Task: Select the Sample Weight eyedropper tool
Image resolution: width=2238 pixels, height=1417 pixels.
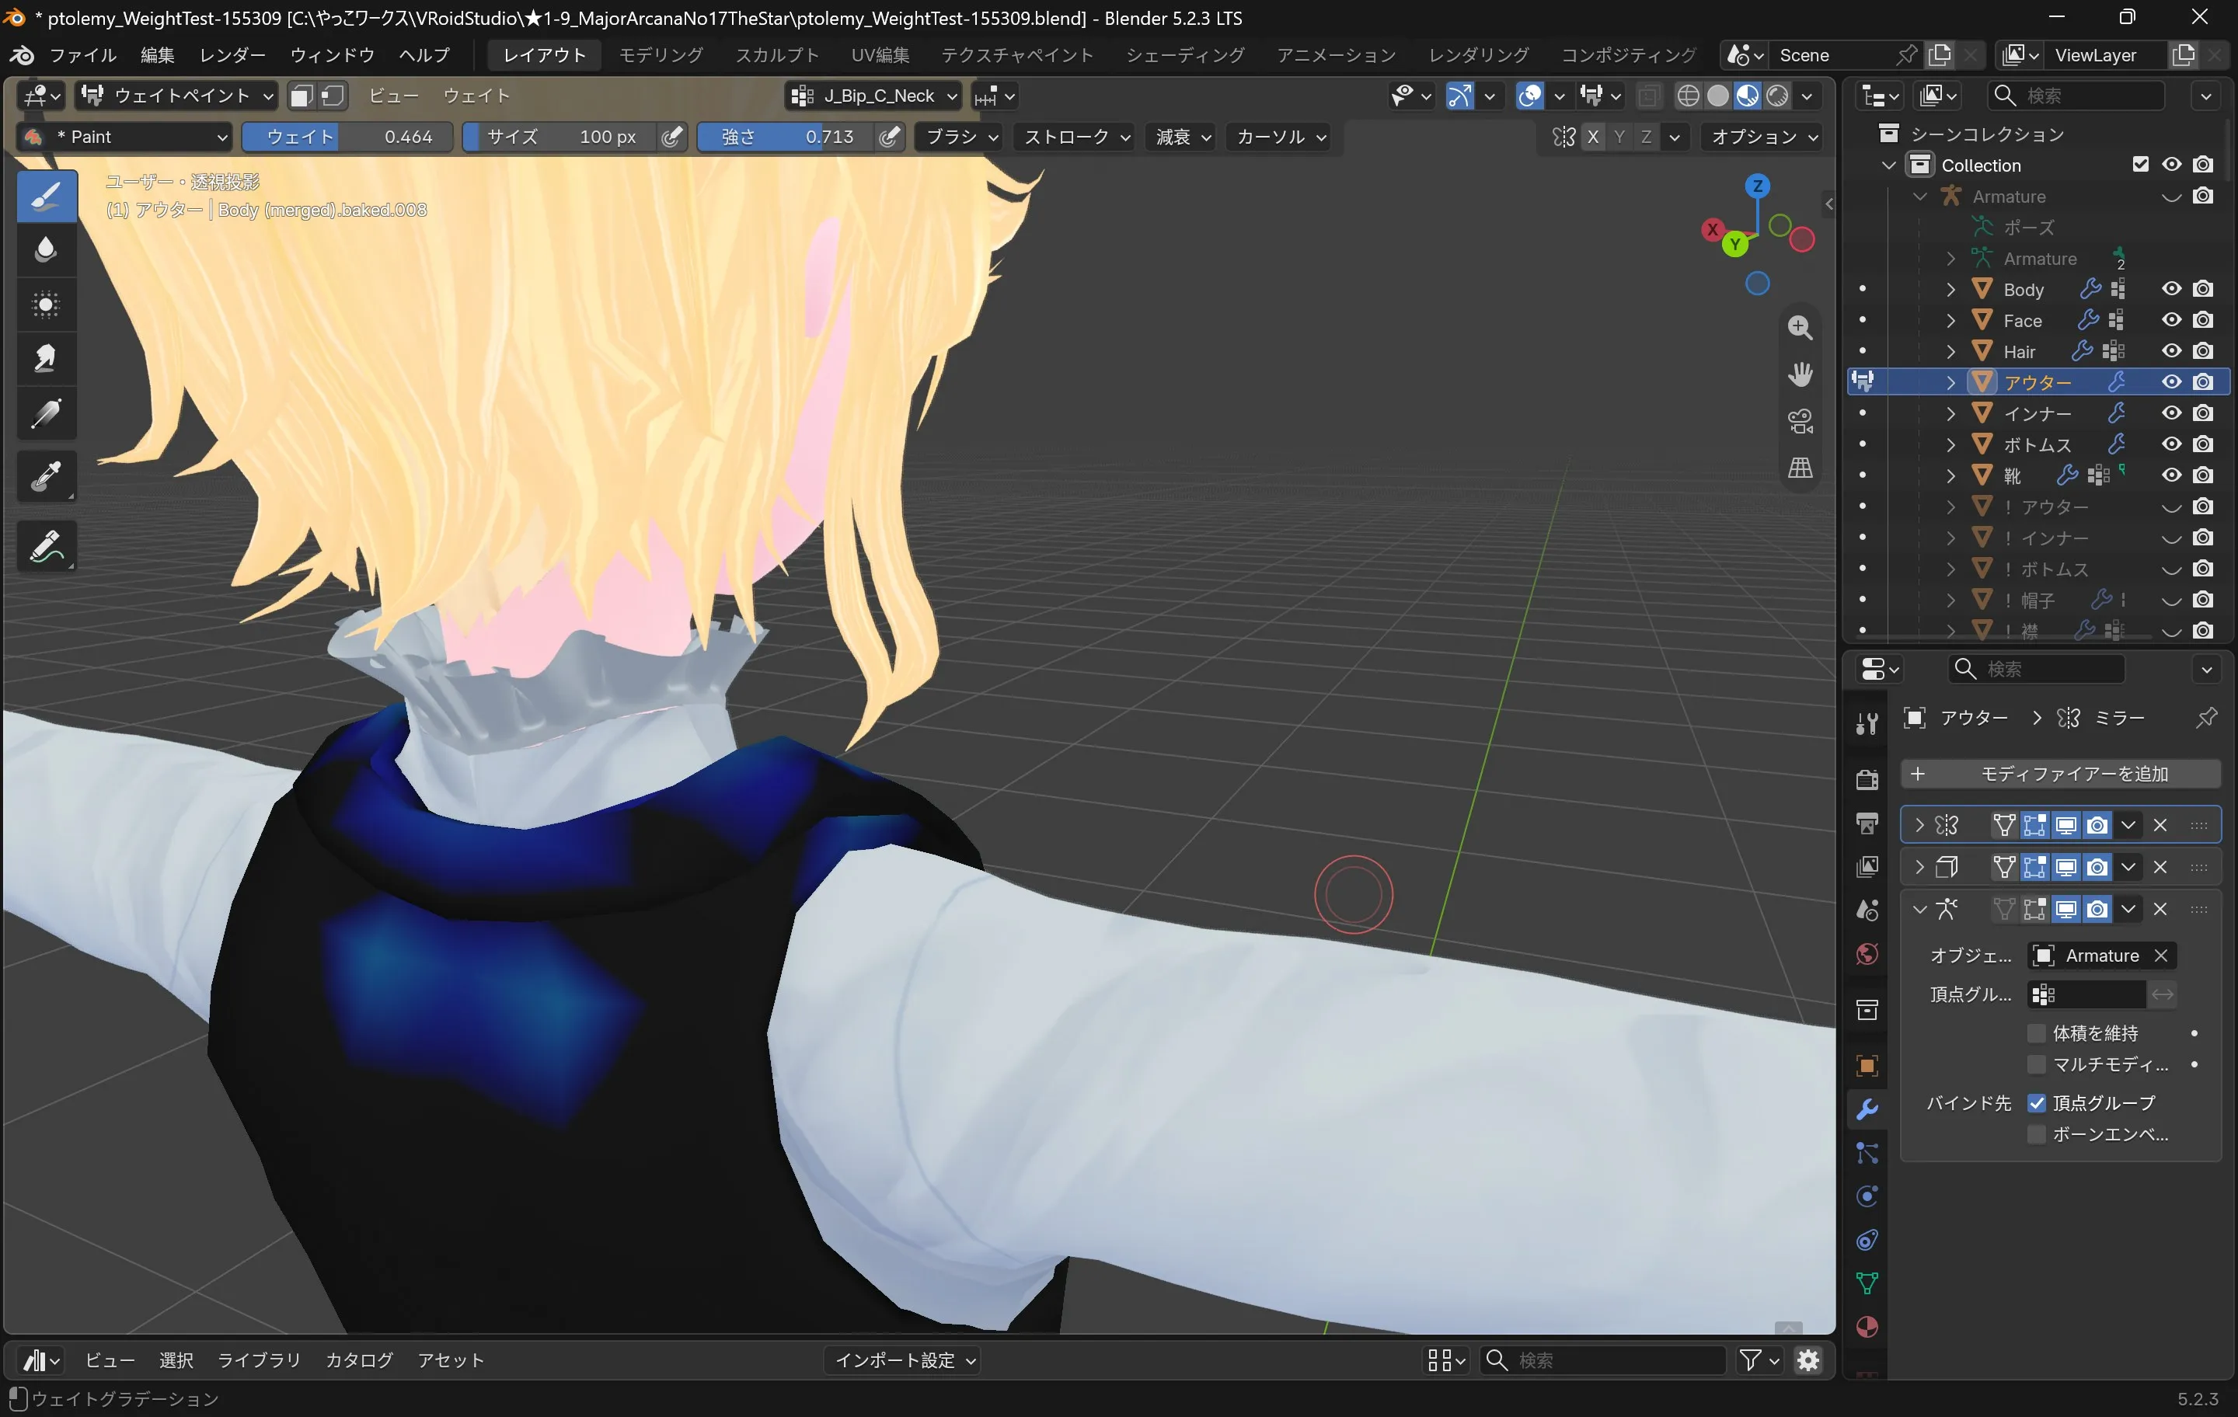Action: [47, 475]
